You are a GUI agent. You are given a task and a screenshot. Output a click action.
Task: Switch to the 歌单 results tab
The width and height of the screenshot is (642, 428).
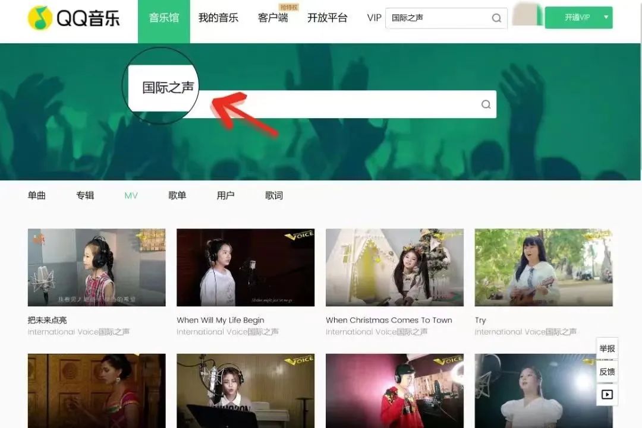pyautogui.click(x=177, y=195)
